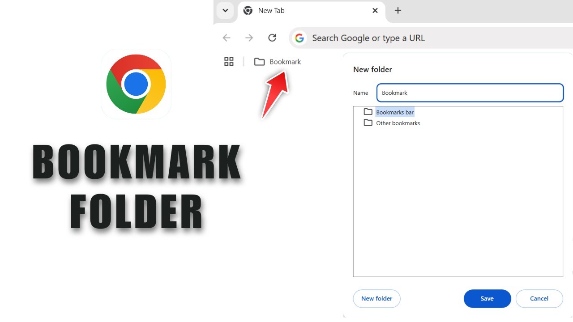This screenshot has width=573, height=322.
Task: Click the Chrome logo thumbnail image
Action: (x=136, y=84)
